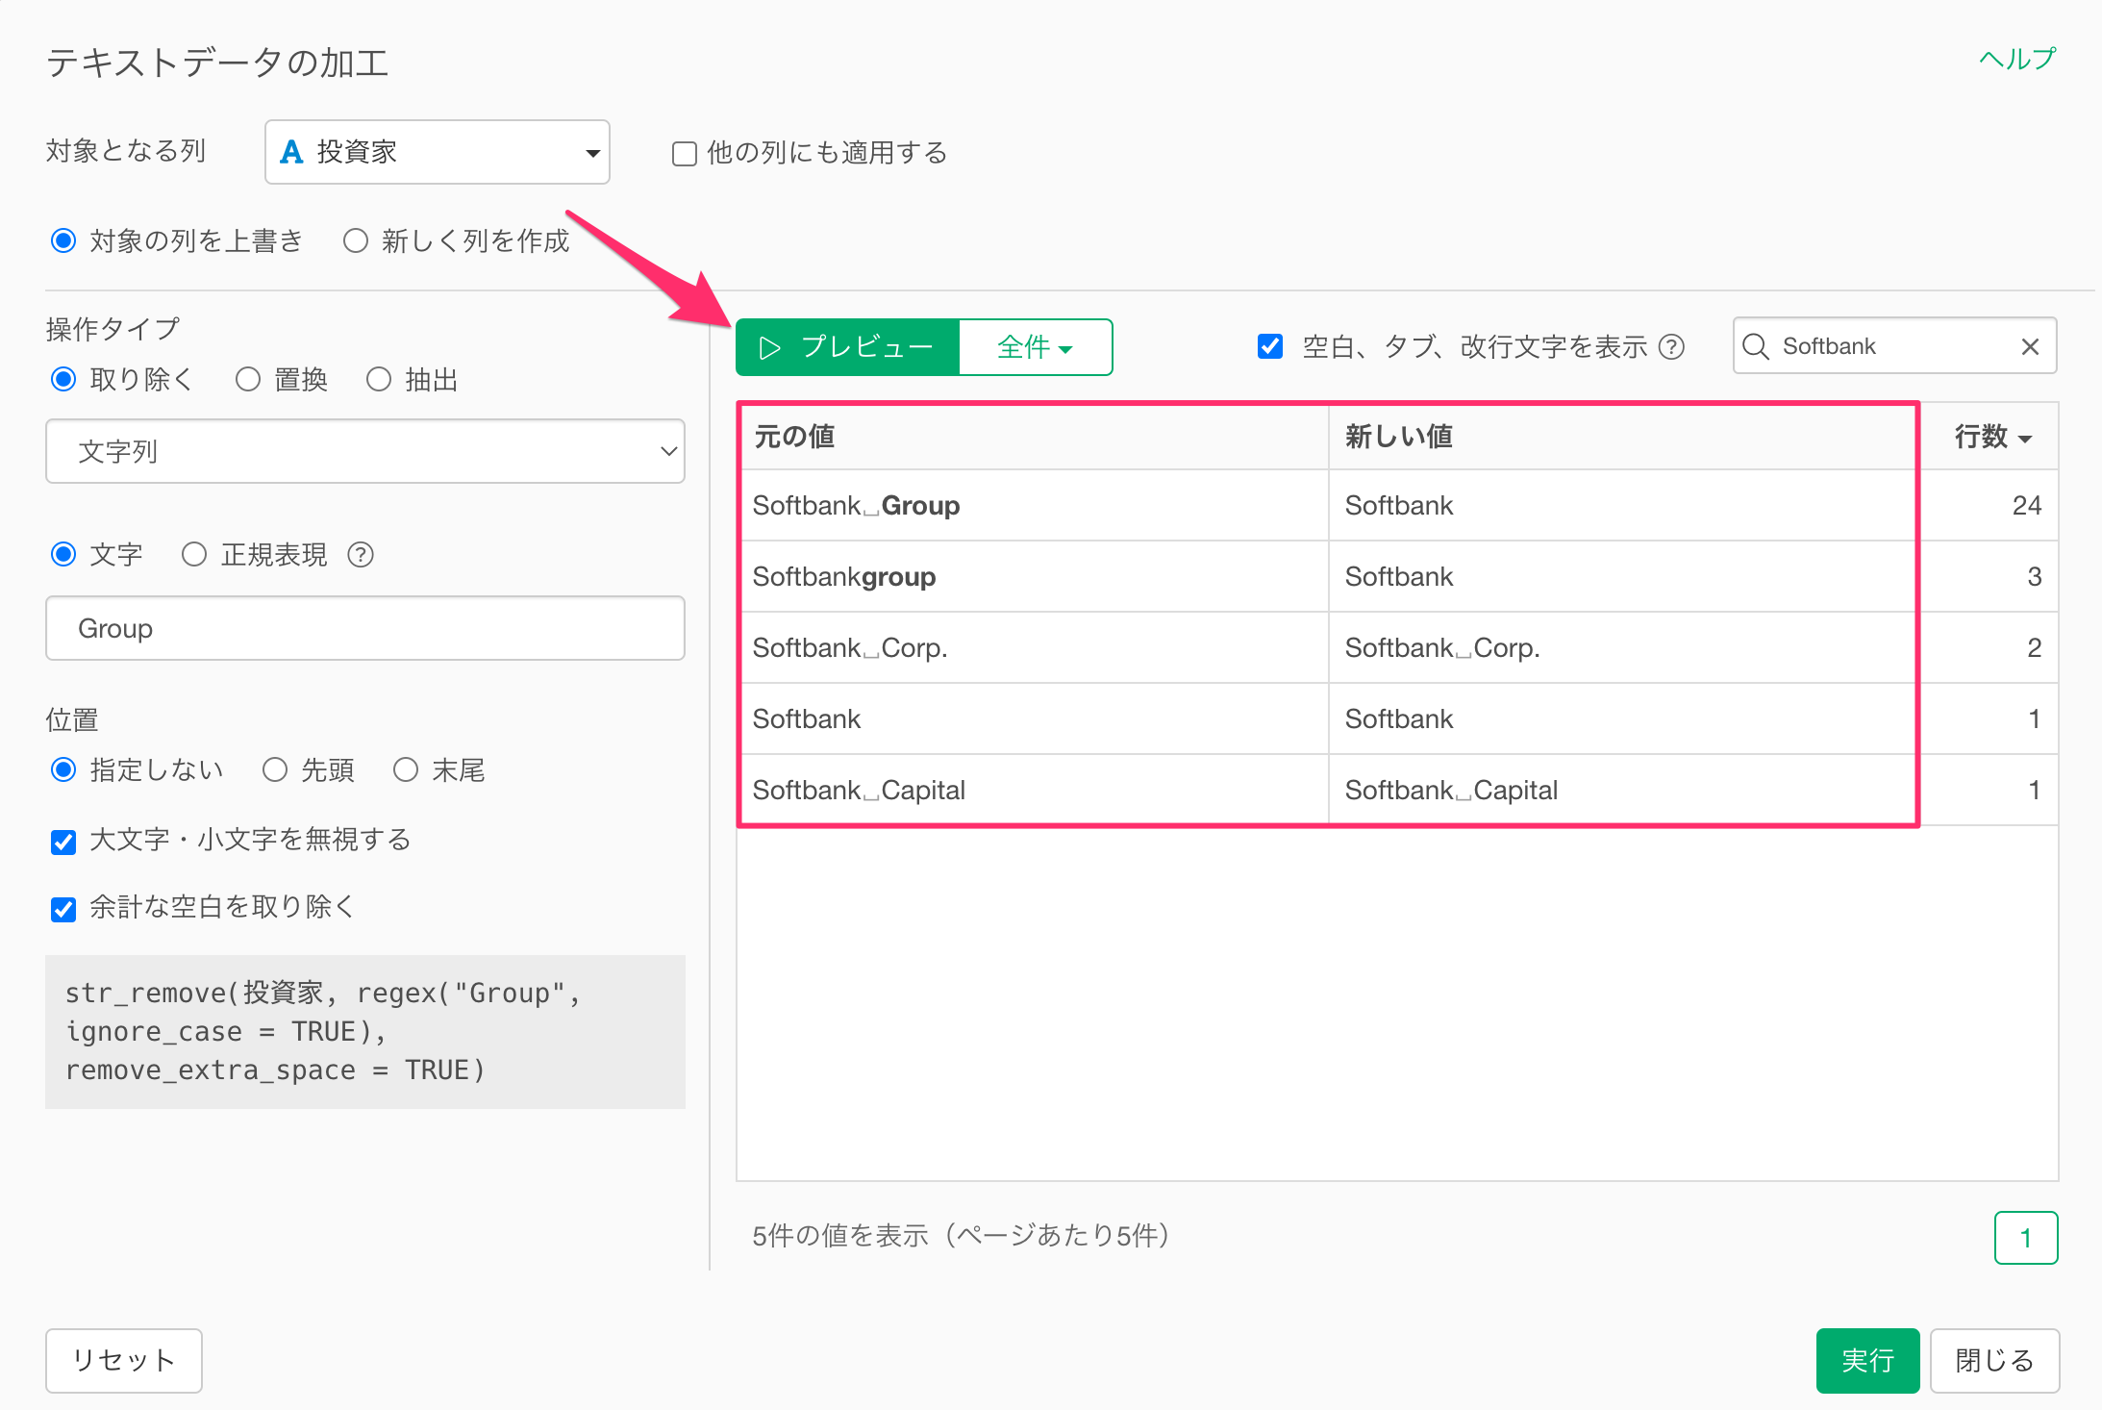
Task: Select 末尾 position option
Action: 406,769
